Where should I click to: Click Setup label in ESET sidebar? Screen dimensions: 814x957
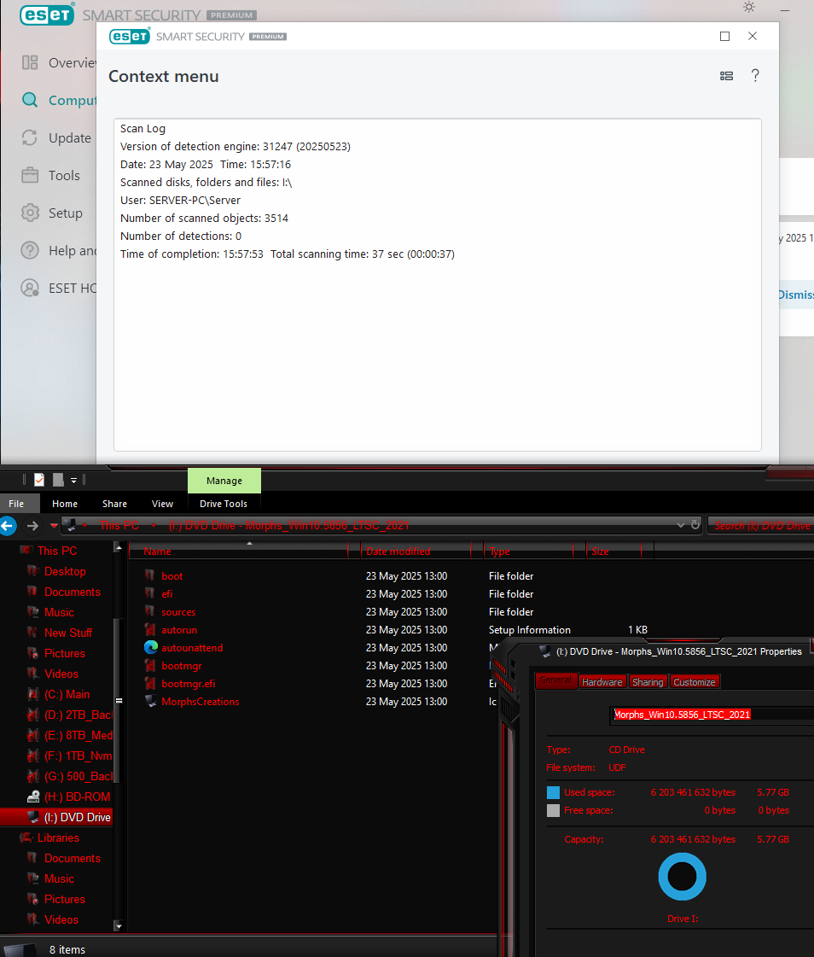[66, 213]
